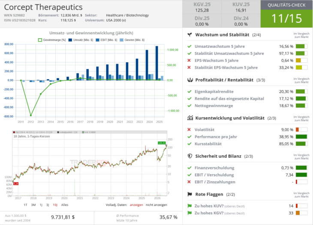Image resolution: width=313 pixels, height=225 pixels.
Task: Click the Profitabilität / Rentabilität hands icon
Action: click(190, 80)
